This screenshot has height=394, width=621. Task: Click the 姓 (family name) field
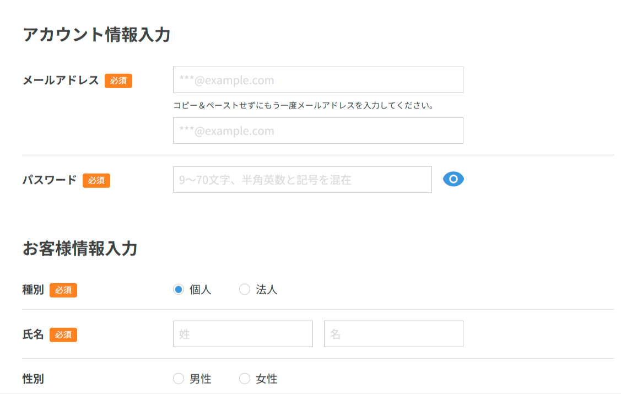pyautogui.click(x=242, y=334)
